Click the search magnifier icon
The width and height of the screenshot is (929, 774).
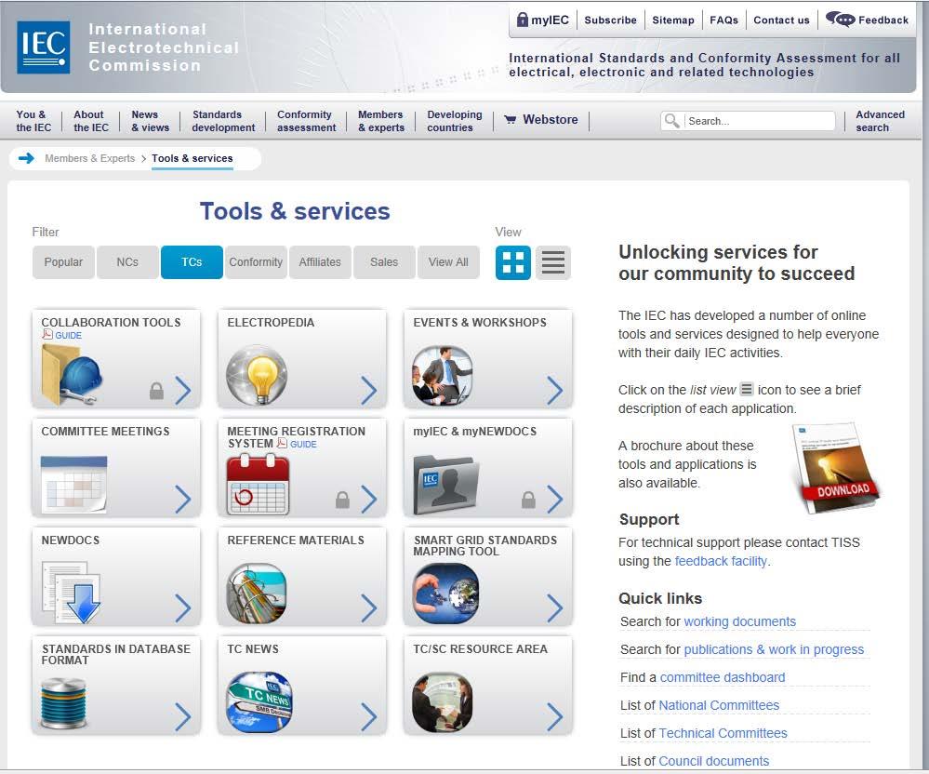coord(671,121)
